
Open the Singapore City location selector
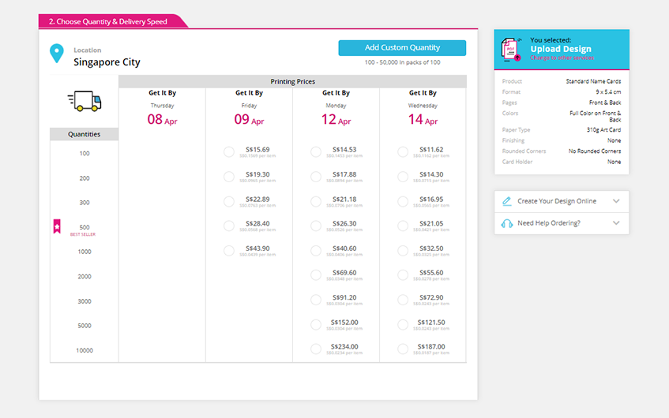[107, 62]
